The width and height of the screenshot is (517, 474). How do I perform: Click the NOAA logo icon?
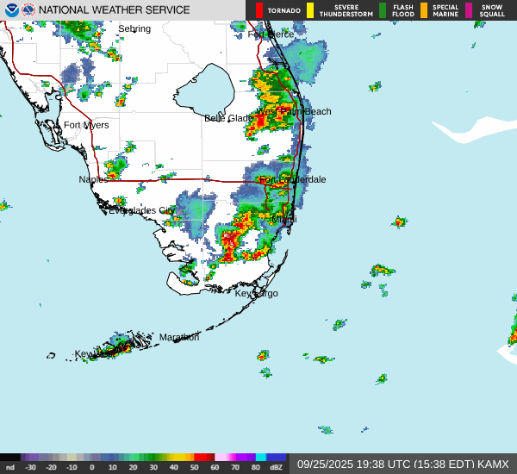pyautogui.click(x=11, y=10)
